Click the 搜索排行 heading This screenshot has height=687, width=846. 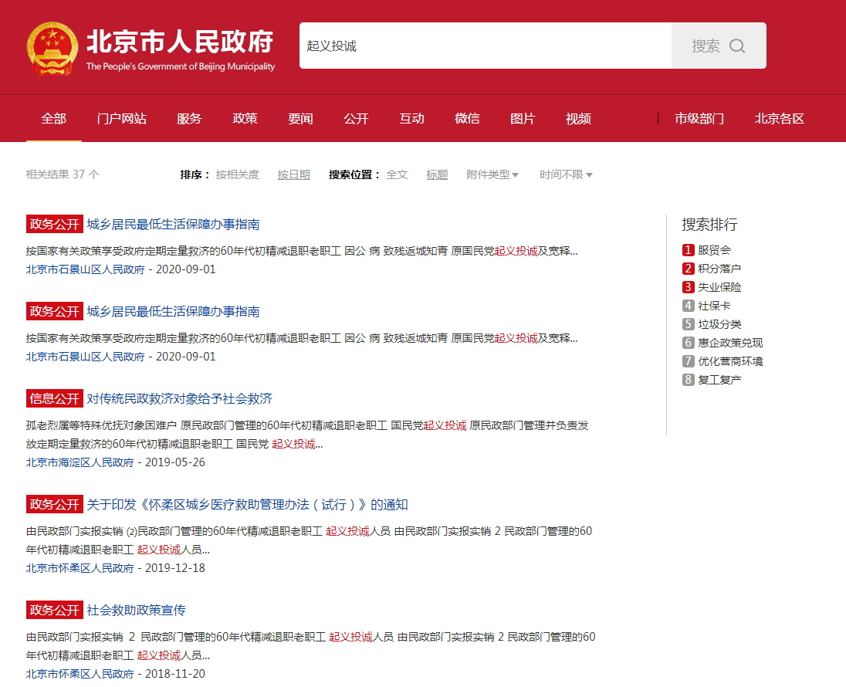(709, 225)
